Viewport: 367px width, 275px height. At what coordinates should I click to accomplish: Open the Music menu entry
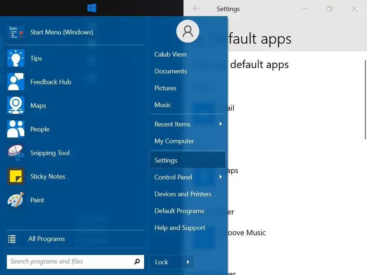click(163, 105)
